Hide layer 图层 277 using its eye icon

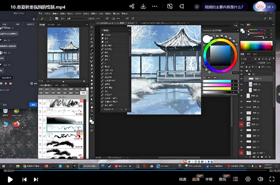point(241,79)
